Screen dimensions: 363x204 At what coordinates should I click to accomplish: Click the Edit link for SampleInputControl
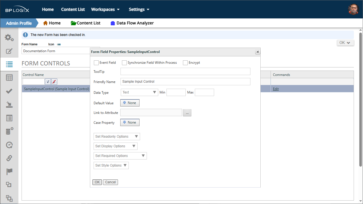point(276,89)
